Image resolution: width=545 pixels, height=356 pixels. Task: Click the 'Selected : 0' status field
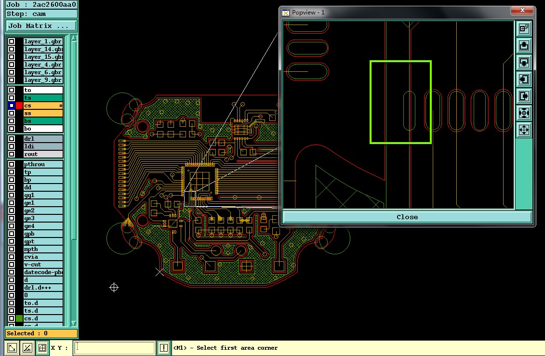tap(41, 333)
